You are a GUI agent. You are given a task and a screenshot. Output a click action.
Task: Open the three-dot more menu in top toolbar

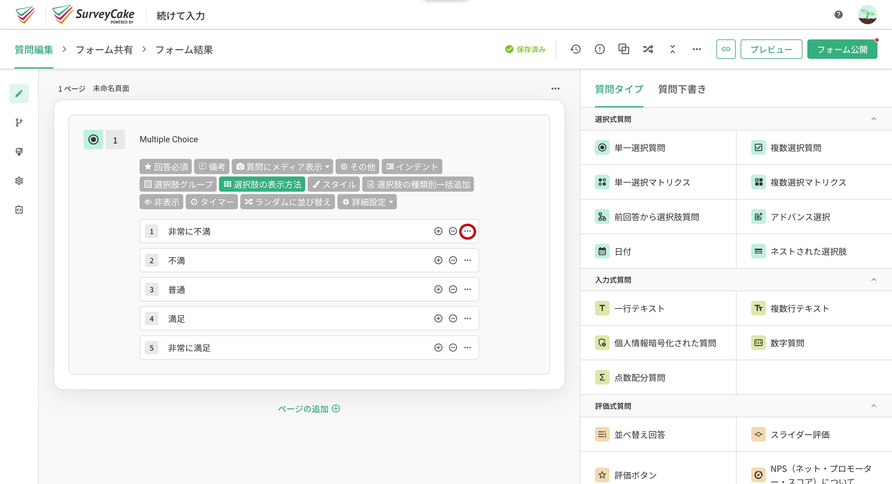[x=697, y=49]
